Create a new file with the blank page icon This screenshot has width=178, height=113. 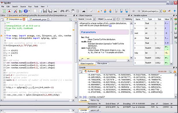pos(35,11)
